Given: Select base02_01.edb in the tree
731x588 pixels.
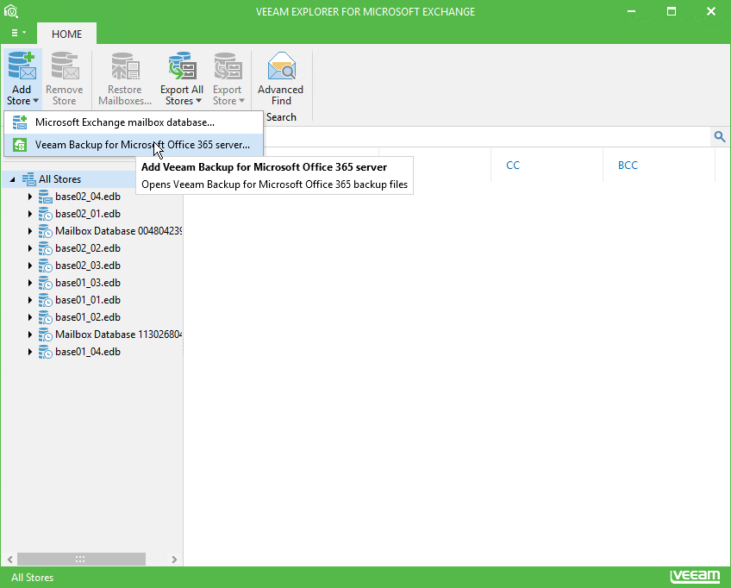Looking at the screenshot, I should [88, 214].
